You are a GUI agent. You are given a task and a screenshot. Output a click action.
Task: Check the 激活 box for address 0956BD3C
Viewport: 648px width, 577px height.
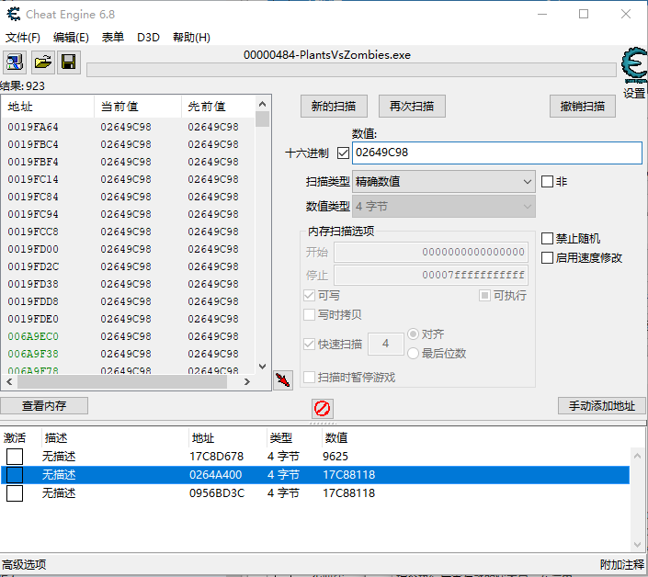[15, 493]
